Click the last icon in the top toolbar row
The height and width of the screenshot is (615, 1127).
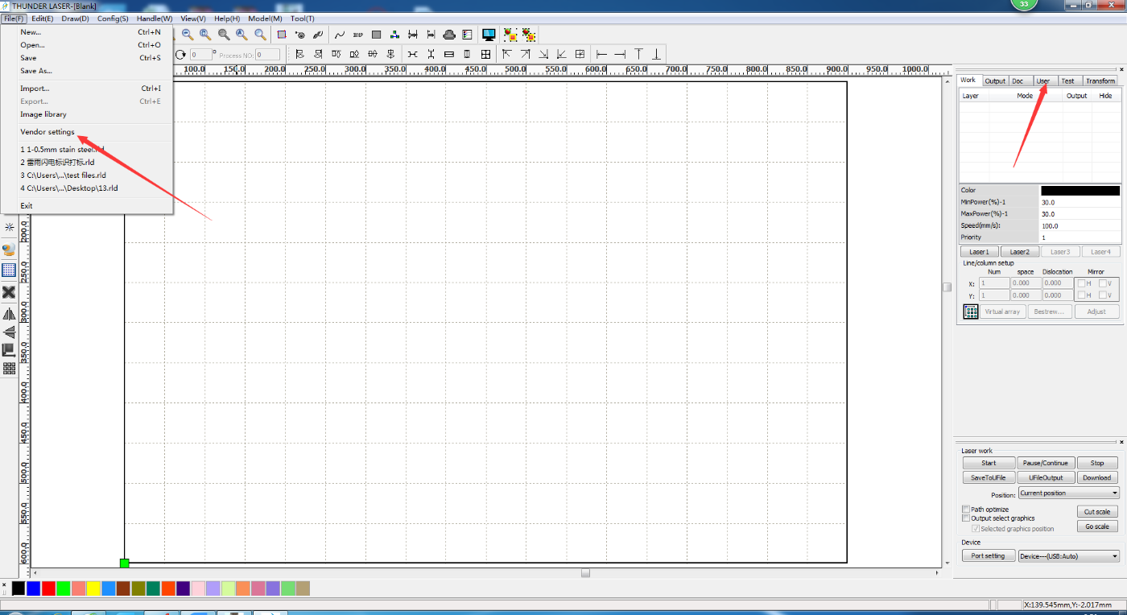[529, 35]
